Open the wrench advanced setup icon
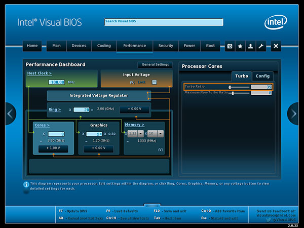304x228 pixels. tap(261, 46)
